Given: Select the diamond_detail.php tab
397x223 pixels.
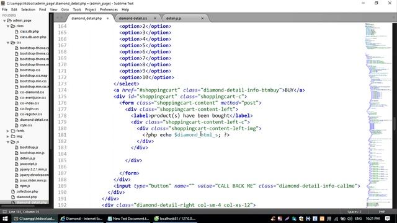Looking at the screenshot, I should pyautogui.click(x=87, y=19).
